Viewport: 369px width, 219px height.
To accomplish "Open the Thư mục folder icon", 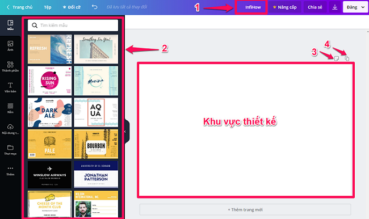I will tap(10, 148).
